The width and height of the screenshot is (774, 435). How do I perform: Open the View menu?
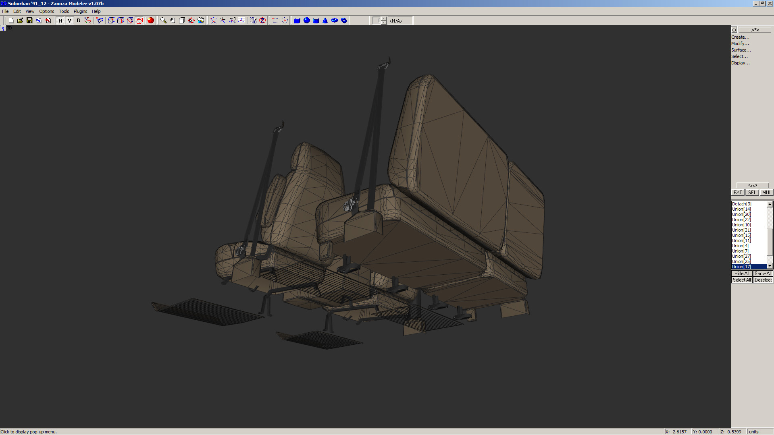pyautogui.click(x=30, y=11)
